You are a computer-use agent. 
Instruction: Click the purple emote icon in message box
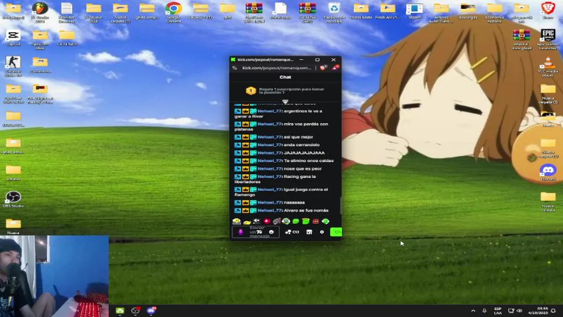tap(241, 232)
